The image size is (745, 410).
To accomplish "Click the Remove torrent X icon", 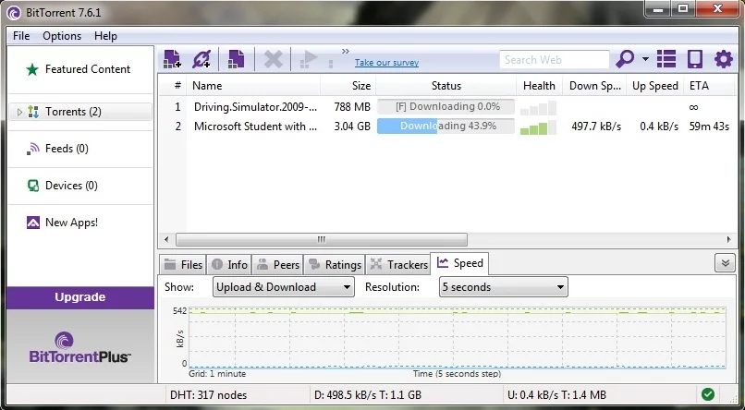I will [x=273, y=59].
